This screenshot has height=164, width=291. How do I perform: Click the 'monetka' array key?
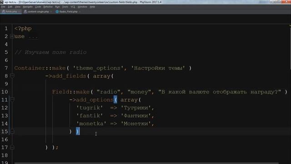click(91, 123)
